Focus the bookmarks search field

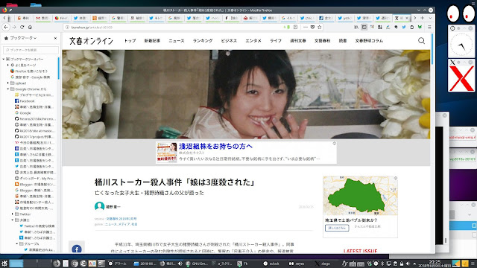click(31, 50)
